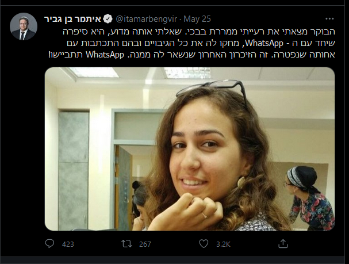This screenshot has height=264, width=349.
Task: Click the gray bar below the tweet
Action: [175, 261]
